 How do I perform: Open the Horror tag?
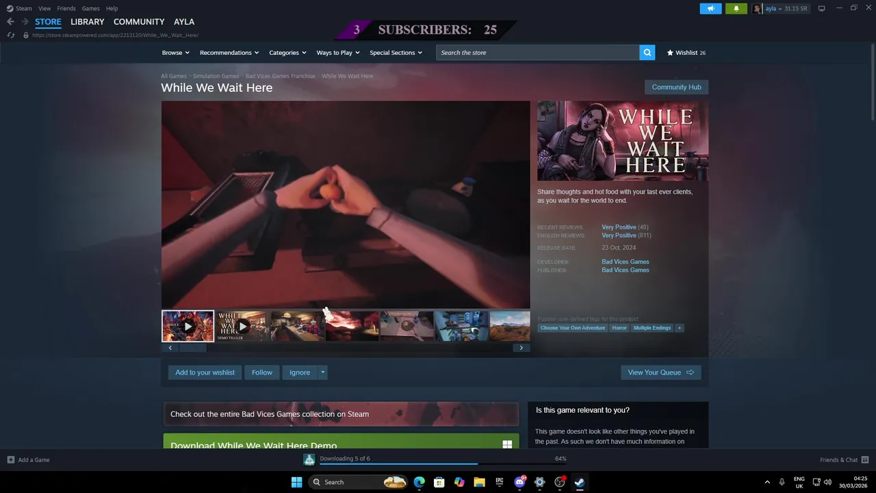pyautogui.click(x=619, y=328)
